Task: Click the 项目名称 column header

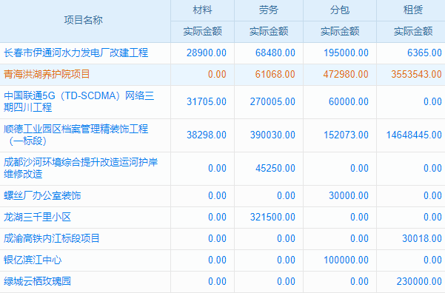Action: [x=83, y=20]
